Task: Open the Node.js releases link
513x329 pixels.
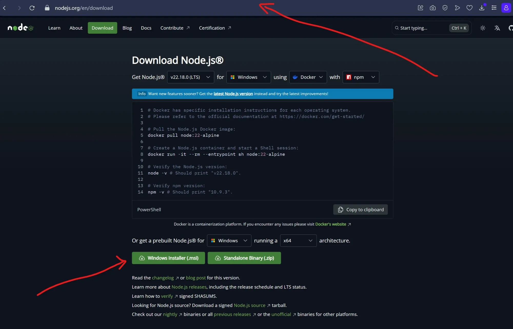Action: (x=189, y=287)
